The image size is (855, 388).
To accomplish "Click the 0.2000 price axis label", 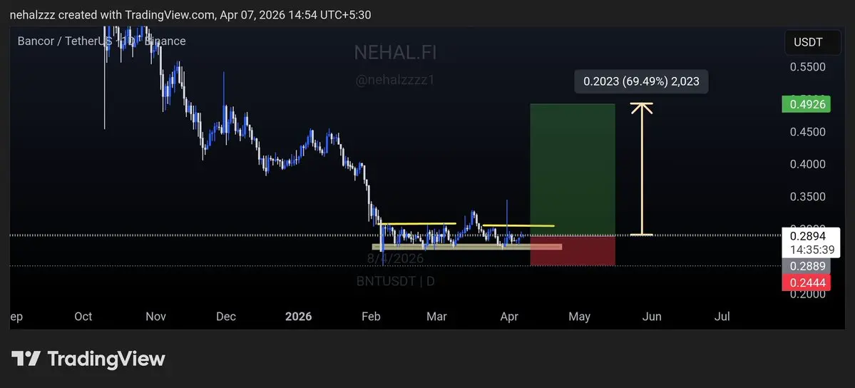I will pyautogui.click(x=807, y=294).
